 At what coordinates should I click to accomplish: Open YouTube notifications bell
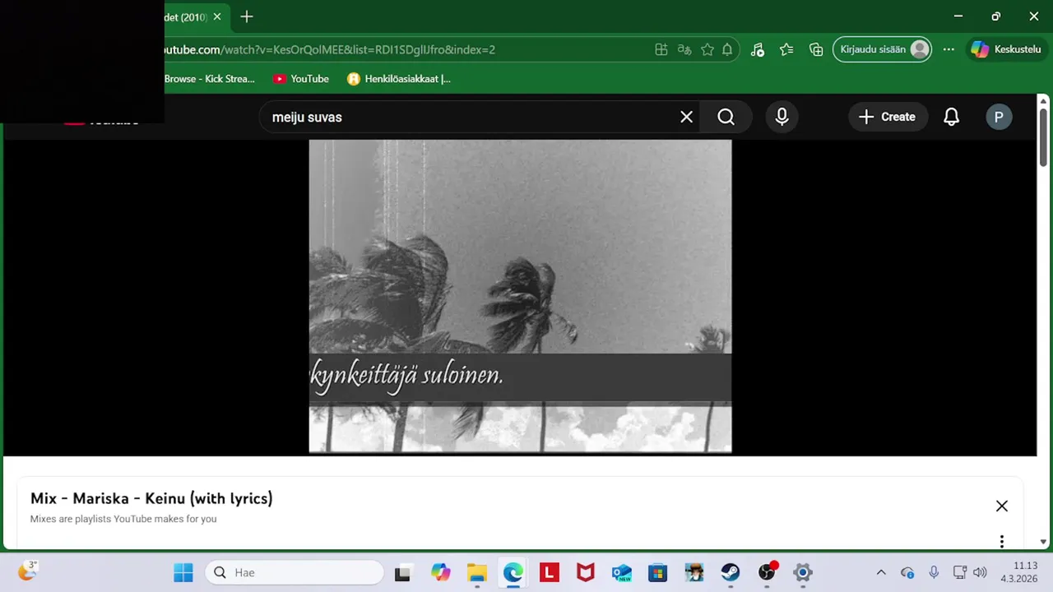(951, 117)
